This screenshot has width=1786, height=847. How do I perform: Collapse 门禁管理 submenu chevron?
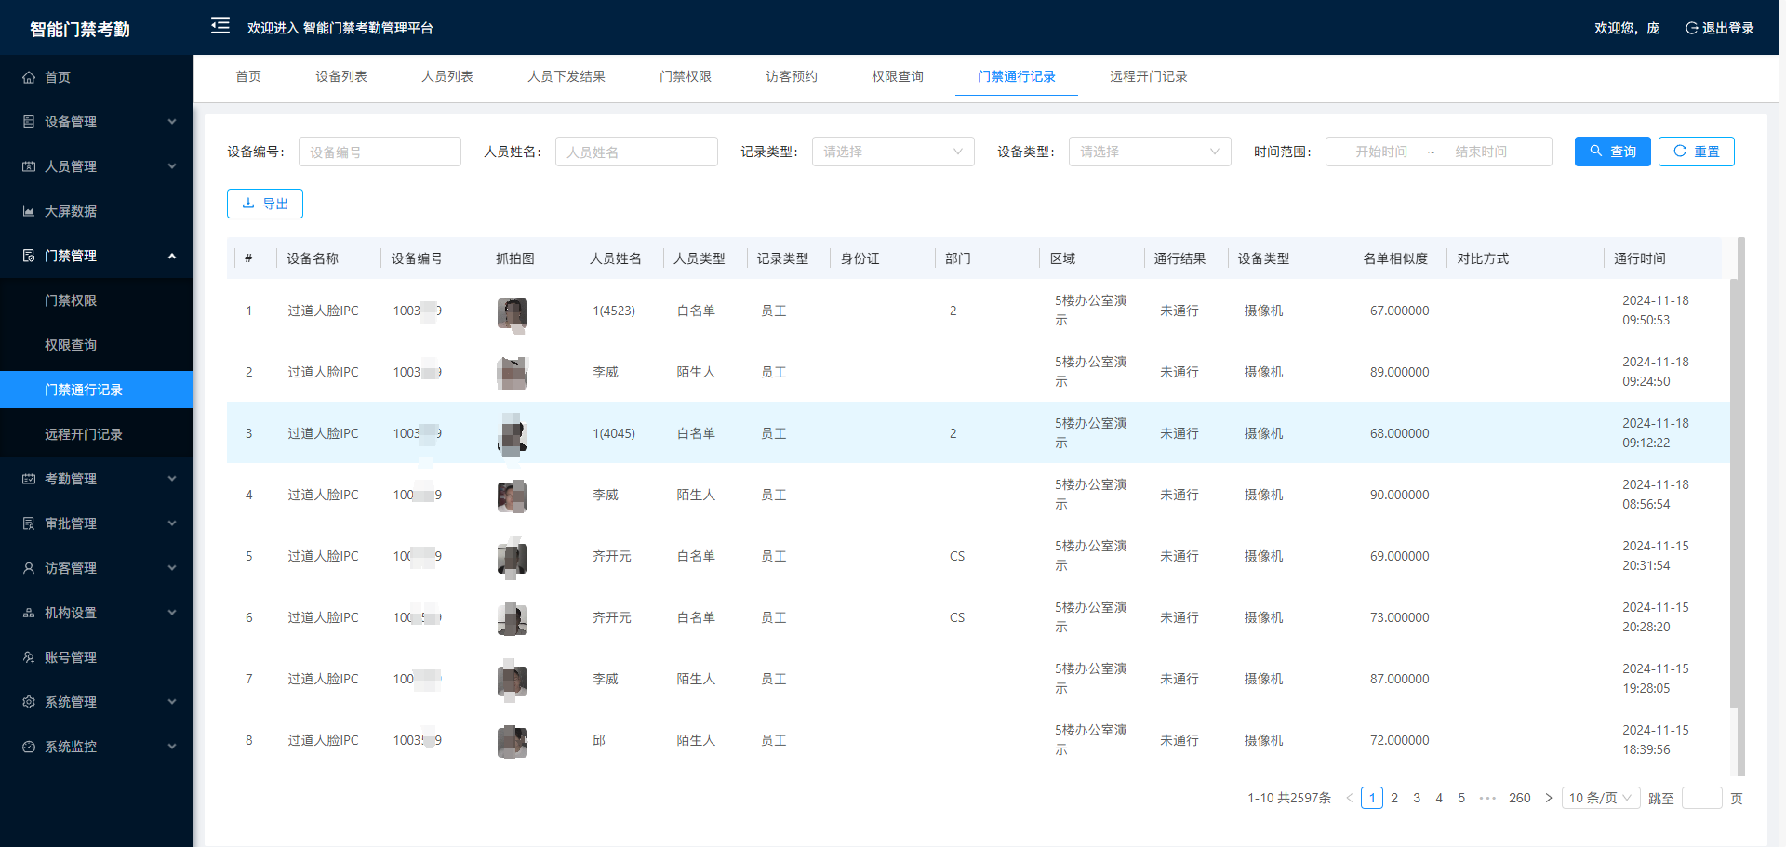172,256
